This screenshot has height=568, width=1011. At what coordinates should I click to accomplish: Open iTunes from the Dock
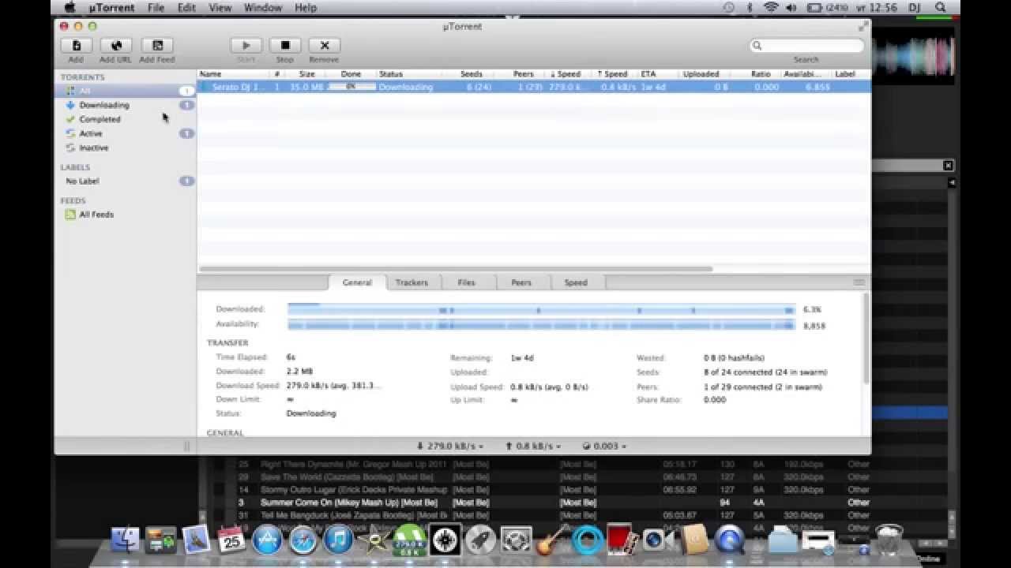[338, 540]
